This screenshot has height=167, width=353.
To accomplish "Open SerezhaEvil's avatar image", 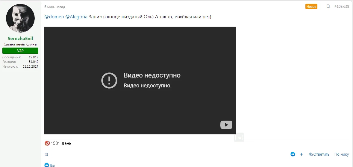I will click(x=20, y=18).
